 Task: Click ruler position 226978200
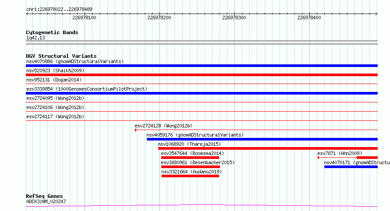[x=159, y=18]
